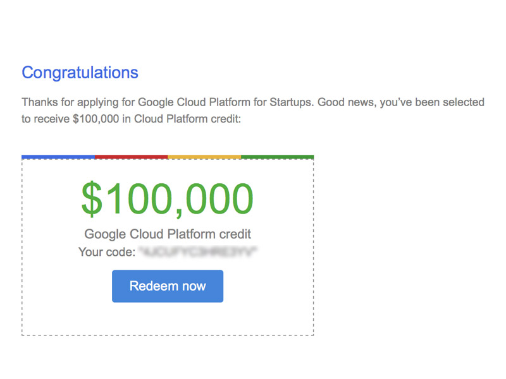Click the word "selected" in the paragraph

coord(464,102)
